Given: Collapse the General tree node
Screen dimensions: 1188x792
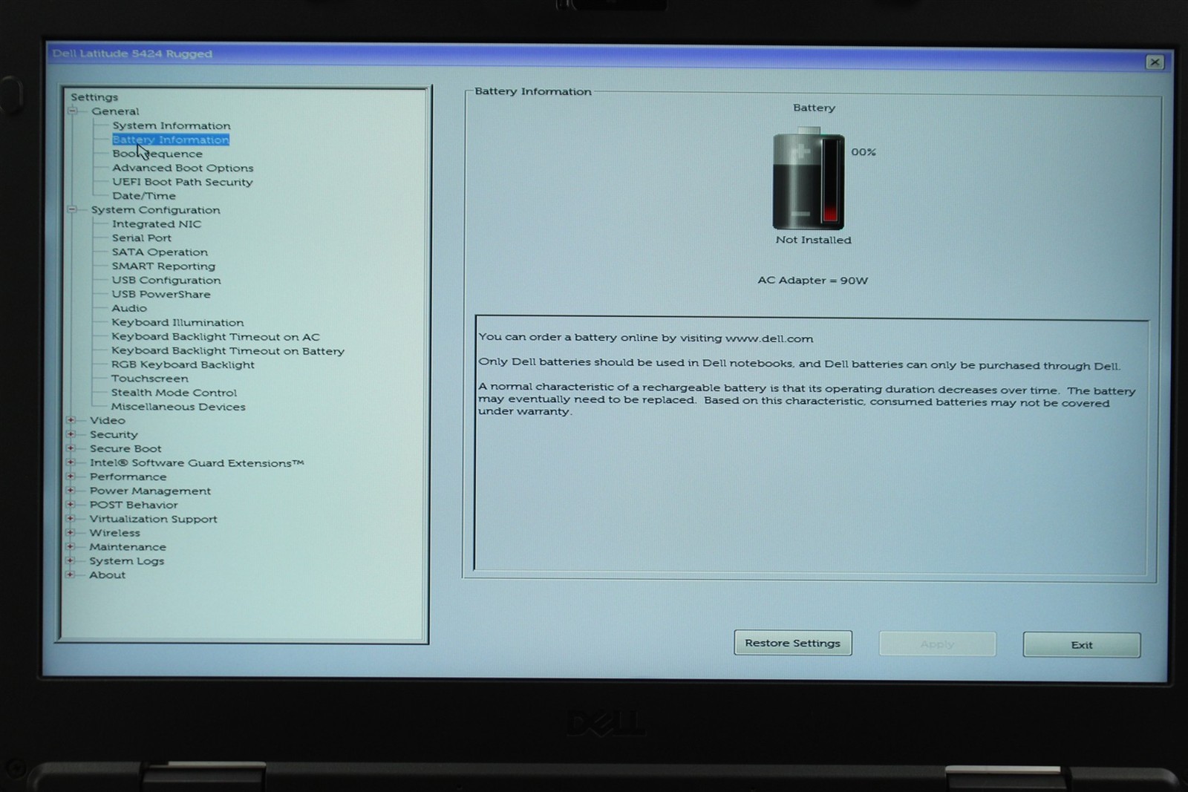Looking at the screenshot, I should tap(73, 111).
